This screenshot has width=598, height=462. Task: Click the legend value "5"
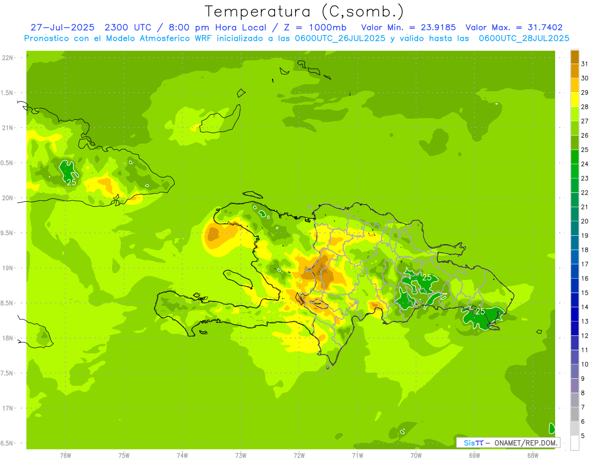click(583, 436)
